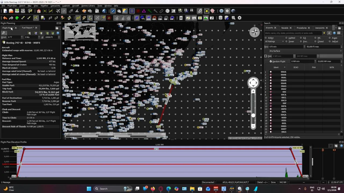
Task: Click the New Flight Plan icon
Action: 5,11
